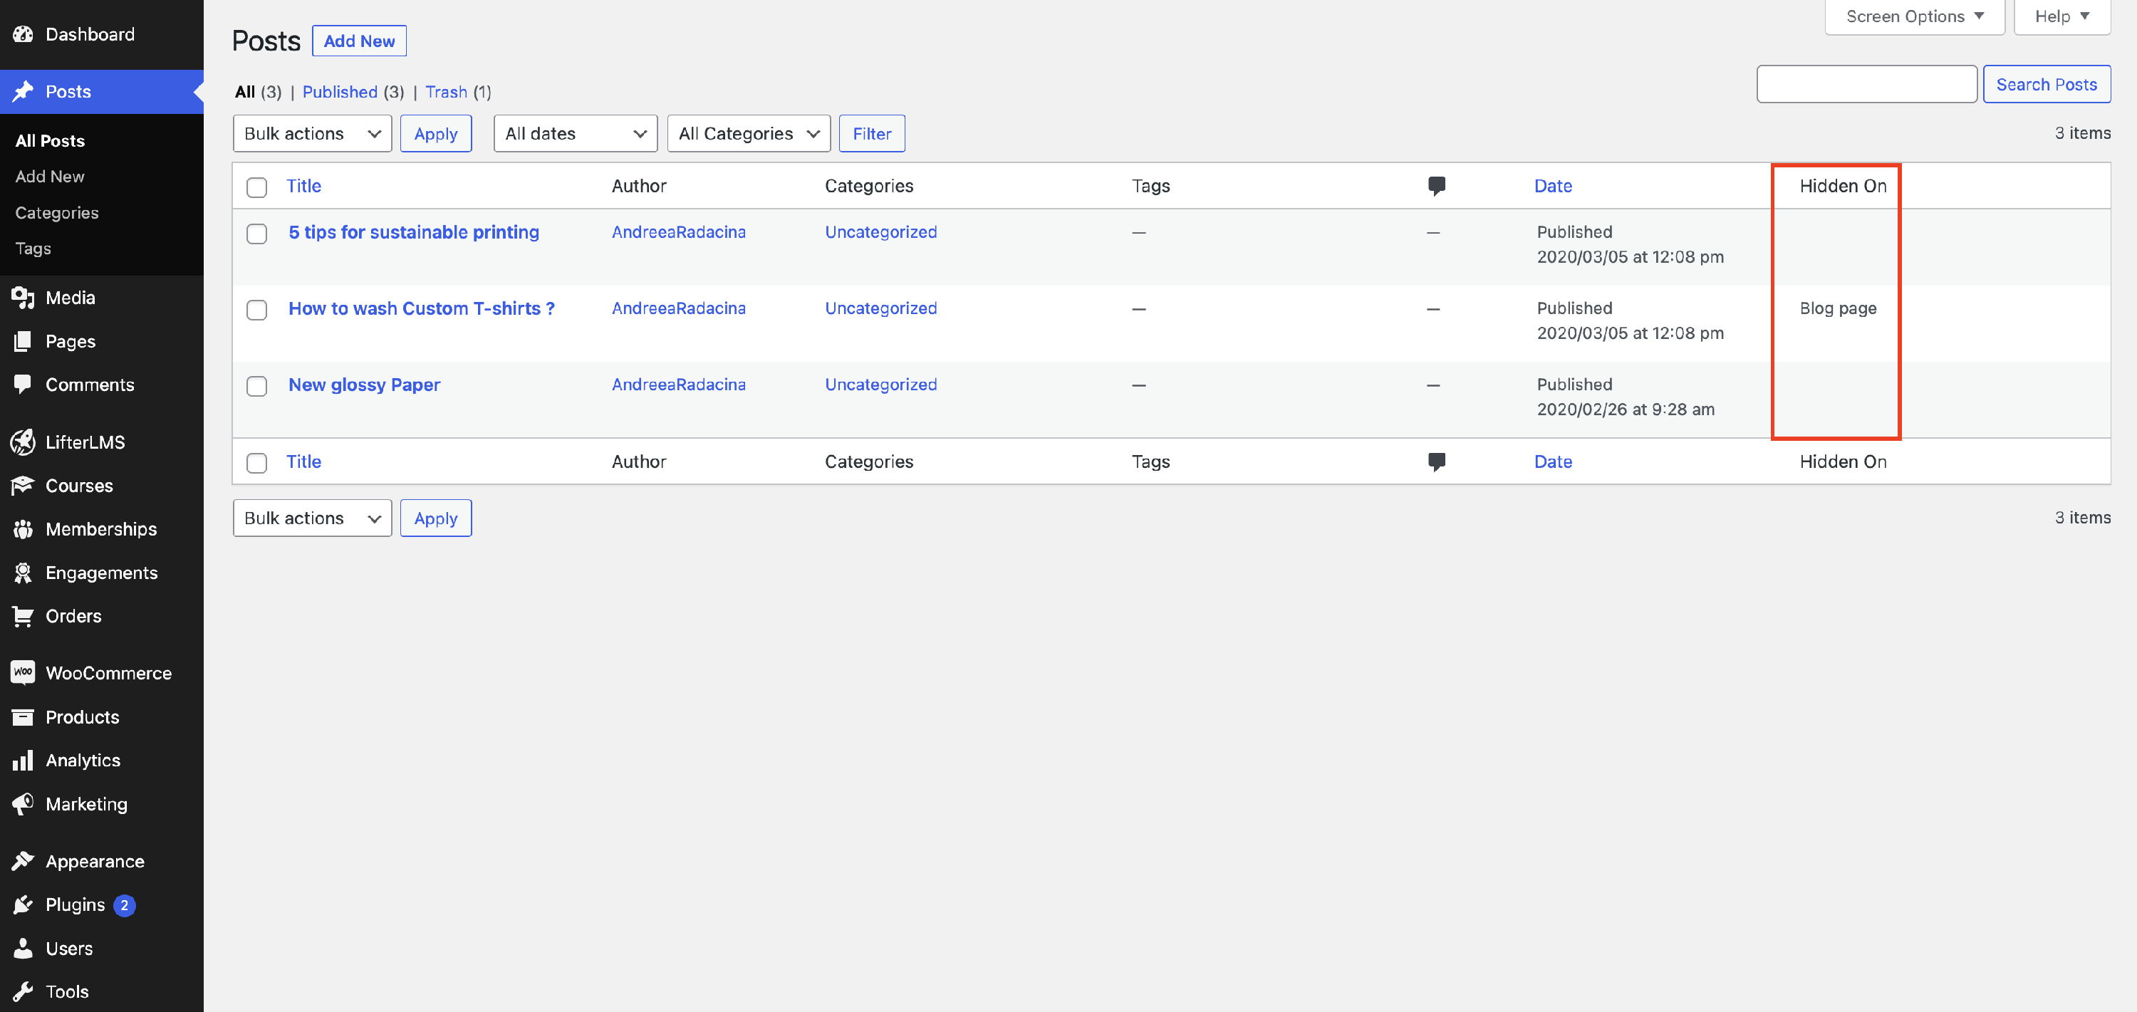Click the Marketing megaphone icon

[22, 804]
